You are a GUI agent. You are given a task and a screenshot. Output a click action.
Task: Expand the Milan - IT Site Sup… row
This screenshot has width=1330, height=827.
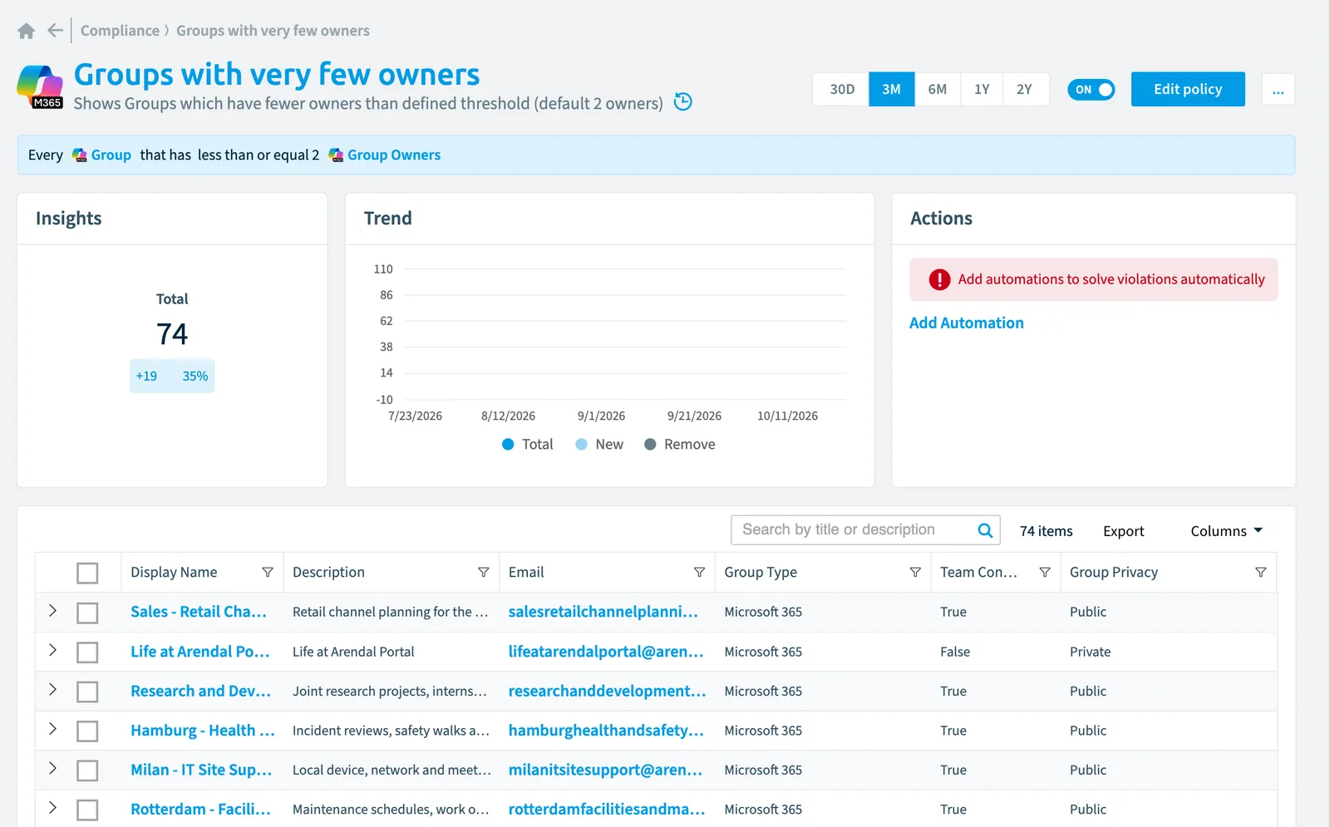[x=52, y=769]
